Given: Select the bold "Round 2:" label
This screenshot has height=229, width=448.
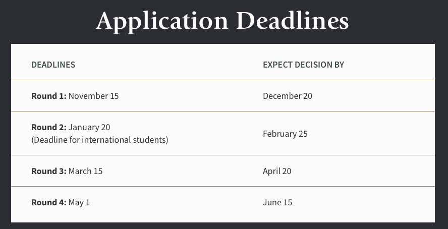Looking at the screenshot, I should (48, 127).
